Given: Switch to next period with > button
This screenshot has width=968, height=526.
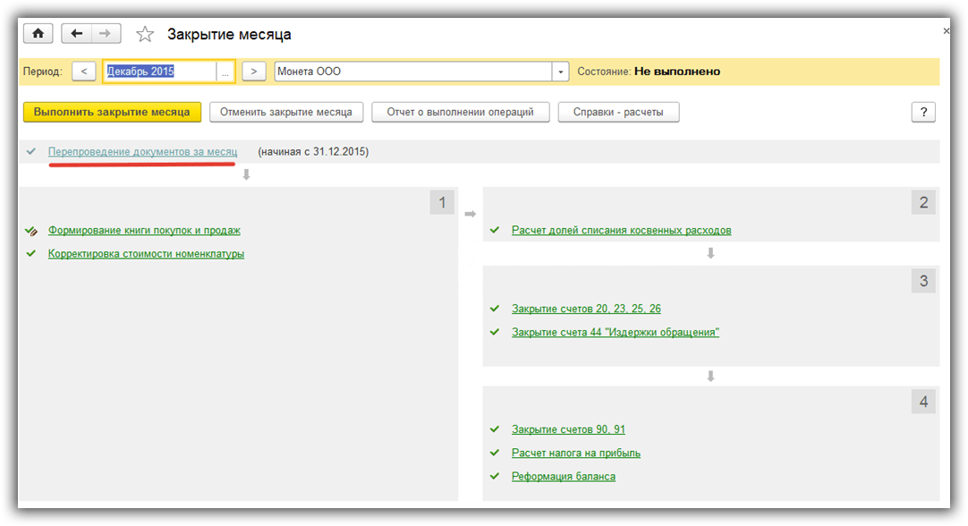Looking at the screenshot, I should tap(254, 72).
